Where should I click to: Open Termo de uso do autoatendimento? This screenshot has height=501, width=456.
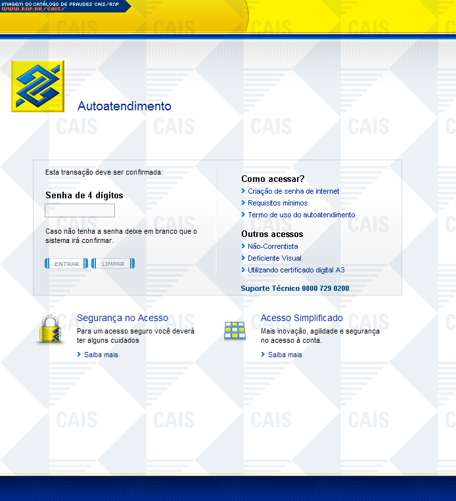[301, 215]
